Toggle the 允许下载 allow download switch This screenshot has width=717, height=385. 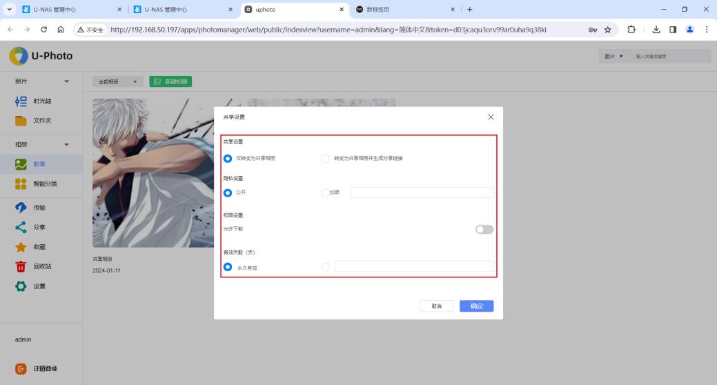coord(484,230)
